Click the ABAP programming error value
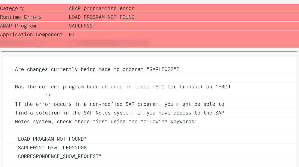This screenshot has height=167, width=299. 101,9
